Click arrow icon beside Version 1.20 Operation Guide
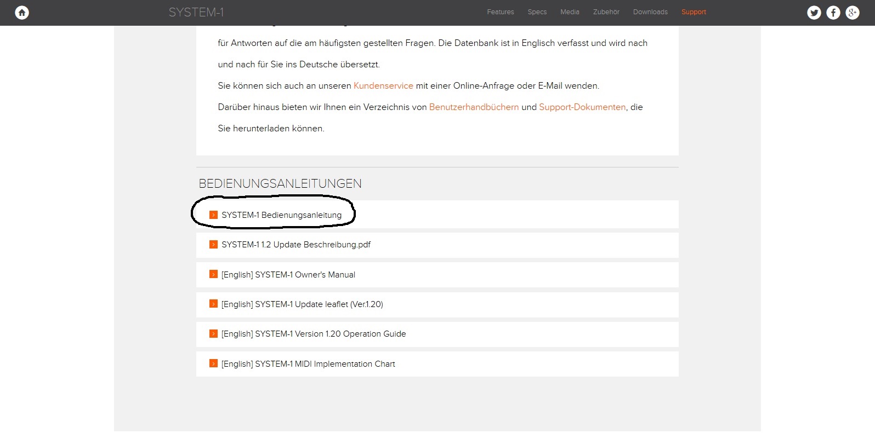 (x=214, y=334)
